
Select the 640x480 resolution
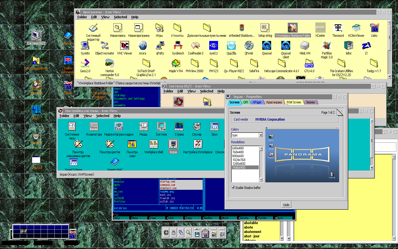245,148
